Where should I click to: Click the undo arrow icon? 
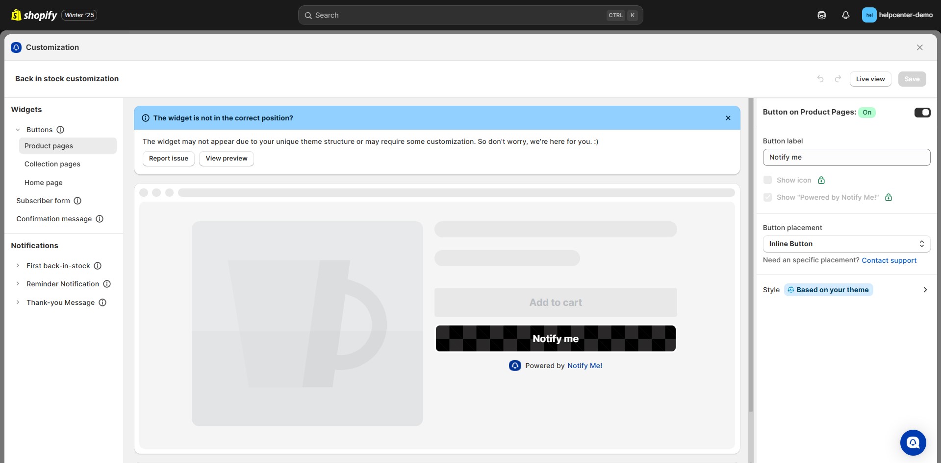820,79
